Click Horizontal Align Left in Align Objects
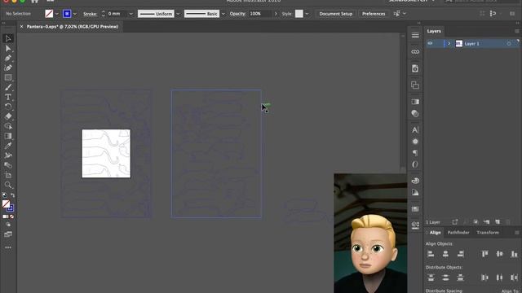Screen dimensions: 522x293 [431, 254]
